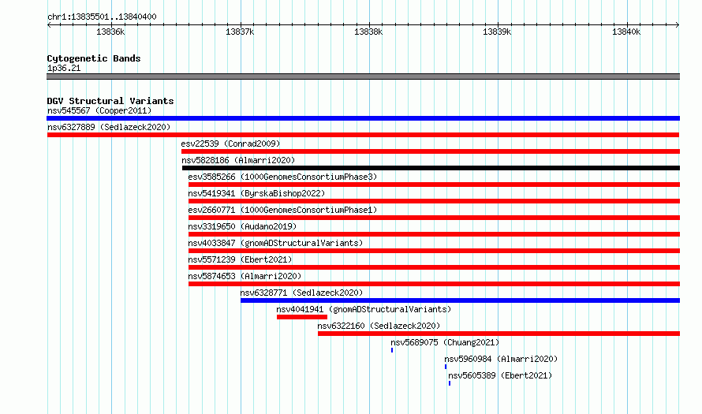The height and width of the screenshot is (414, 702).
Task: Click red bar under nsv5874653
Action: (435, 284)
